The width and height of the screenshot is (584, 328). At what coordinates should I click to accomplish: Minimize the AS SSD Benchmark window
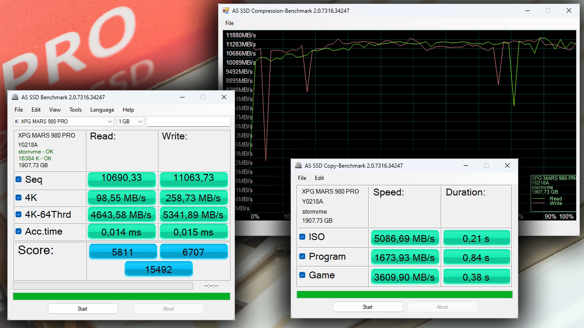(x=182, y=97)
